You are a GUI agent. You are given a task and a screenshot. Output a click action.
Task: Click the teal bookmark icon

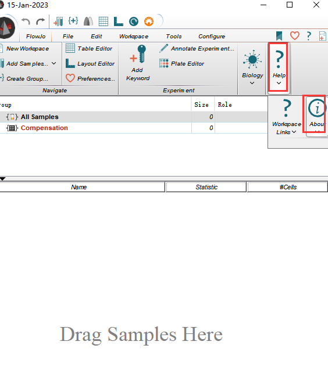(279, 36)
